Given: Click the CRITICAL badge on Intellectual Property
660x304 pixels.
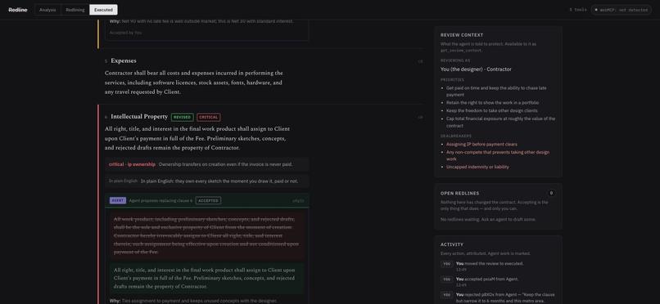Looking at the screenshot, I should click(208, 117).
